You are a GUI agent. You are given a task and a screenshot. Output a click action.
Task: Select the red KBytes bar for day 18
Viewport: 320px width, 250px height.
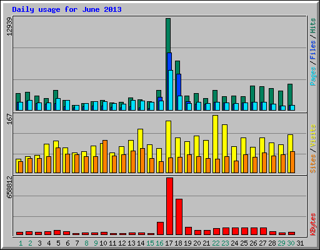pyautogui.click(x=179, y=217)
